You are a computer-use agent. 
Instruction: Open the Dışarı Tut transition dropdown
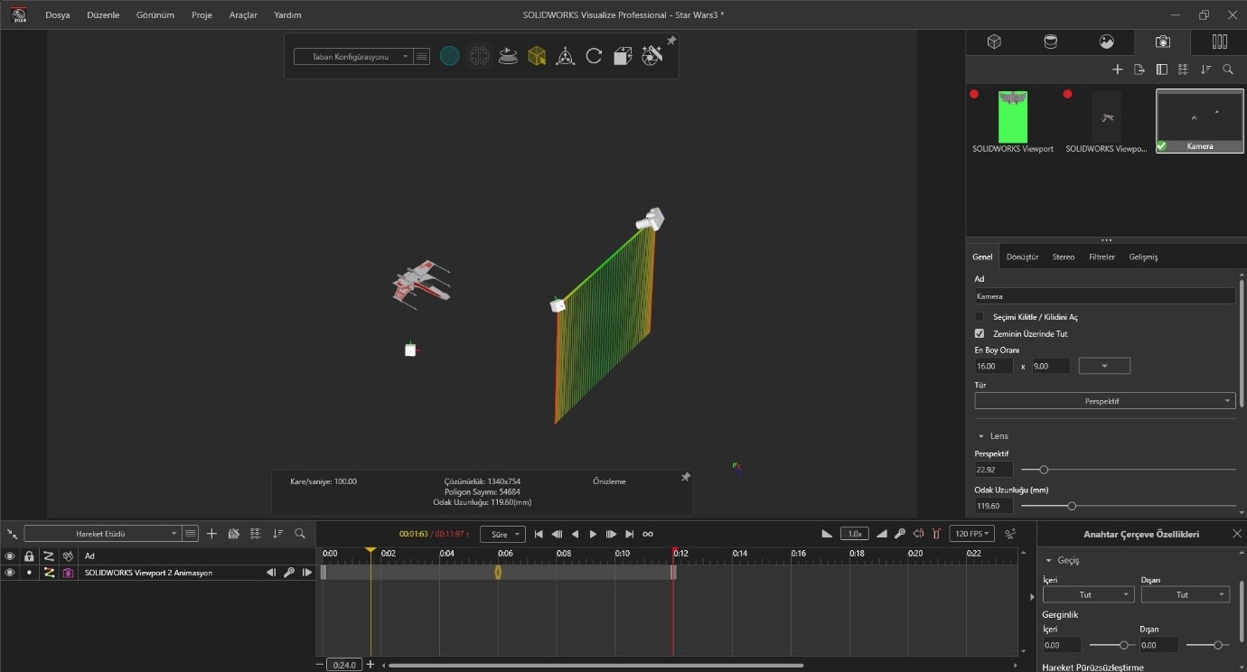1186,594
